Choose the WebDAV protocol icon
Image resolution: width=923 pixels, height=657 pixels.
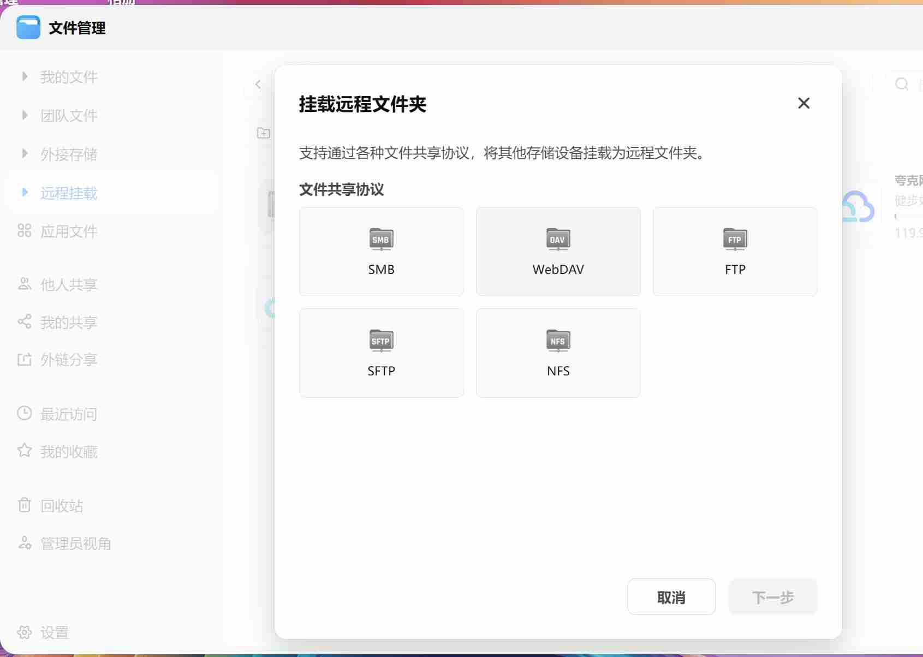(x=558, y=239)
